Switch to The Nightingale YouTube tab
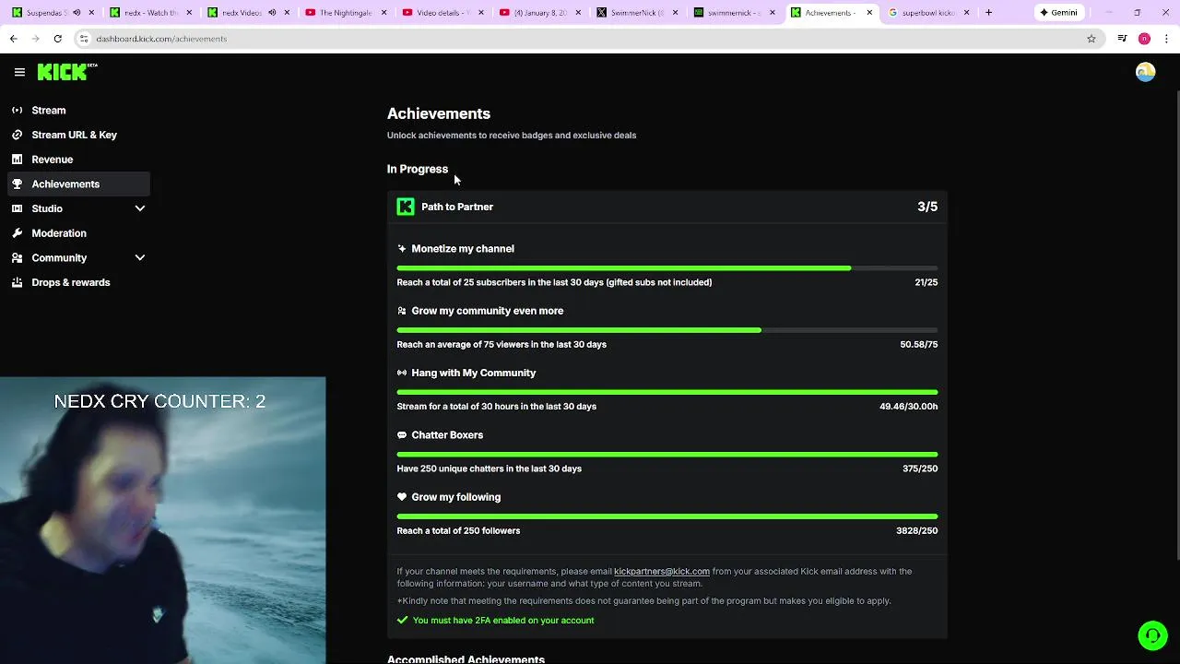This screenshot has height=664, width=1180. (x=345, y=13)
